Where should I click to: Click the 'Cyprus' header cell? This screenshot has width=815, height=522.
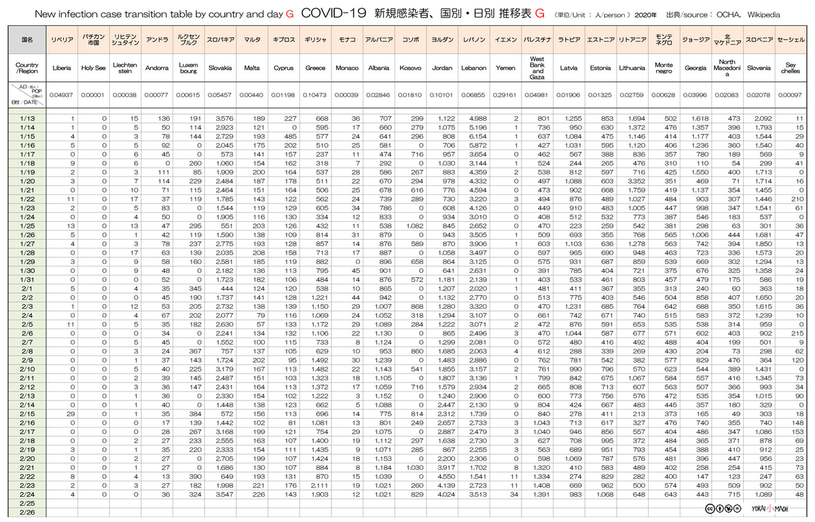point(283,68)
